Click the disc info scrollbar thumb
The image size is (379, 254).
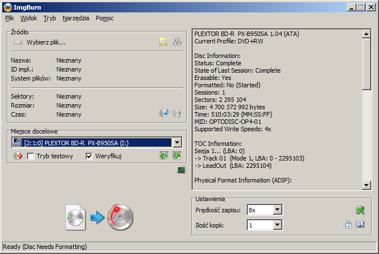tap(367, 64)
